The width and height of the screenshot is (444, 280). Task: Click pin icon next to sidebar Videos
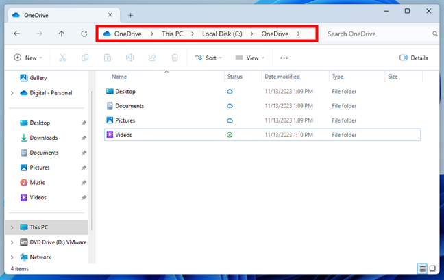pyautogui.click(x=84, y=197)
